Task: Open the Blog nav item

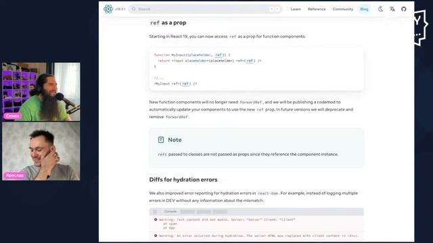Action: point(364,9)
